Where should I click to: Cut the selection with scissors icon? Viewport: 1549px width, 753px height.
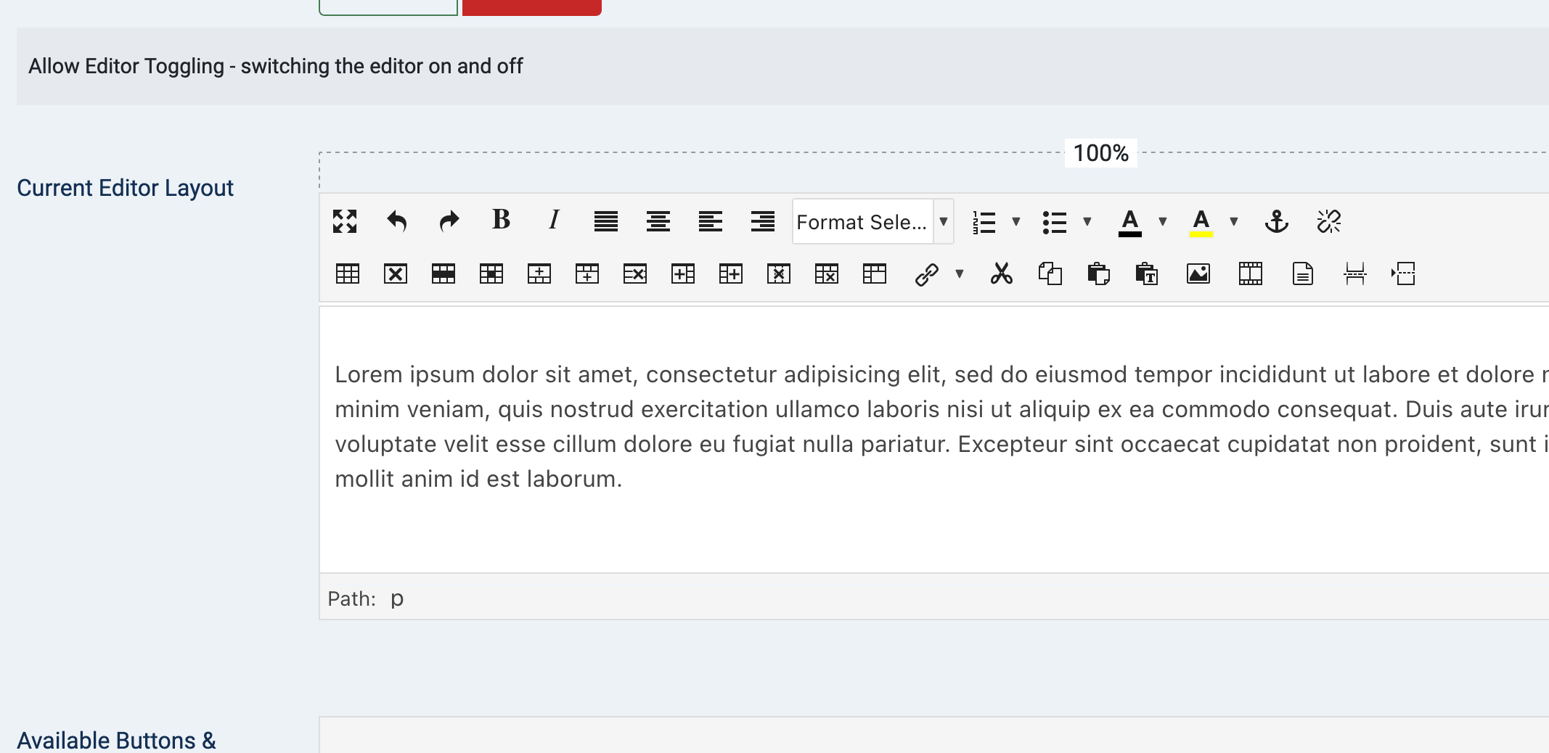click(x=1002, y=274)
